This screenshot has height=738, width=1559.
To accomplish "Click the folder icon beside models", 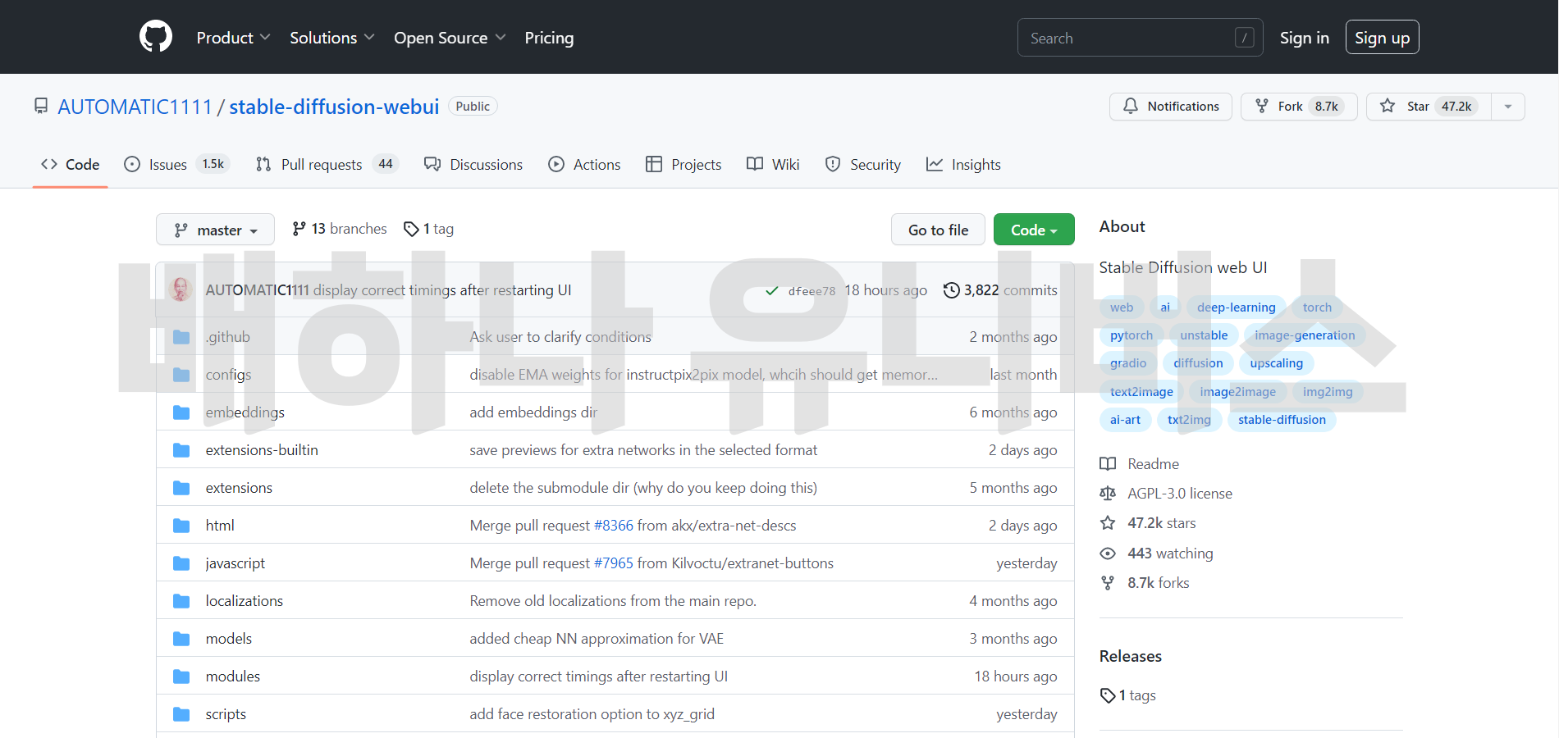I will (181, 639).
